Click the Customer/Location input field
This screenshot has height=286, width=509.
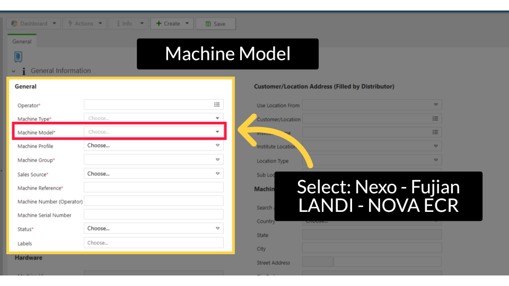(x=372, y=119)
